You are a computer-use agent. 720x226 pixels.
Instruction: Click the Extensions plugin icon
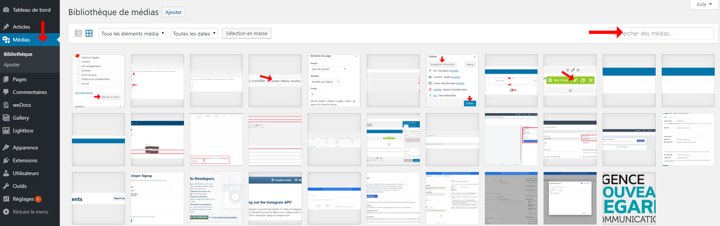[x=6, y=160]
